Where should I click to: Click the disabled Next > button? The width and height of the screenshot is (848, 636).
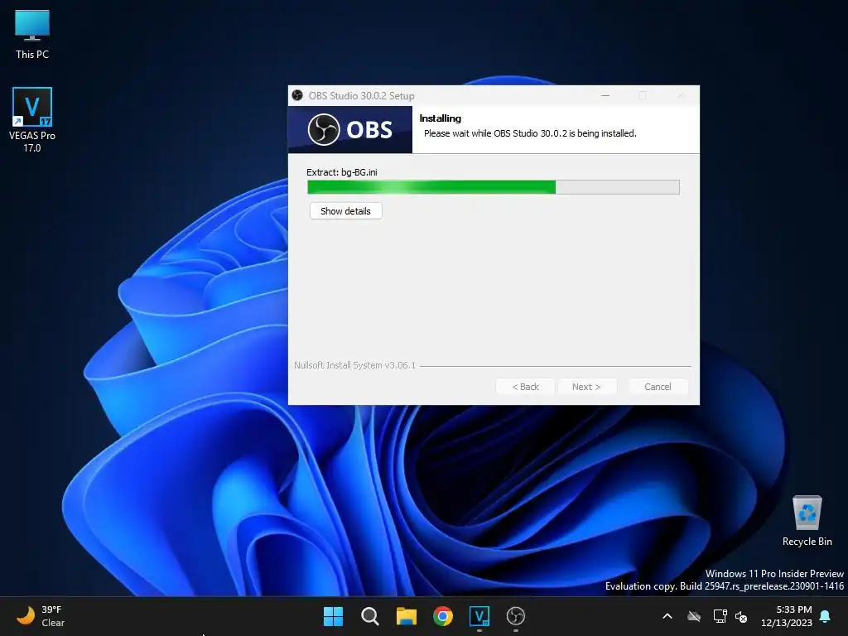click(586, 387)
